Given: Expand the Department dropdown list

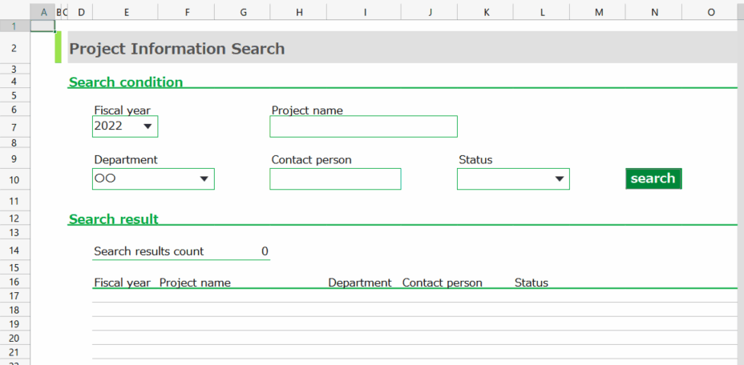Looking at the screenshot, I should (204, 179).
